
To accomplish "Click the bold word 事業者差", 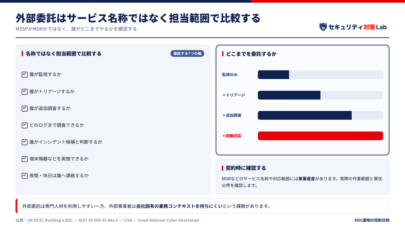I will [306, 179].
